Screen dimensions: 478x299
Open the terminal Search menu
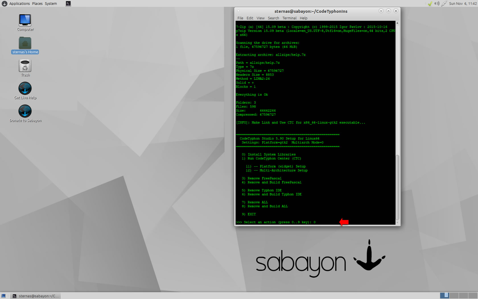pyautogui.click(x=273, y=18)
